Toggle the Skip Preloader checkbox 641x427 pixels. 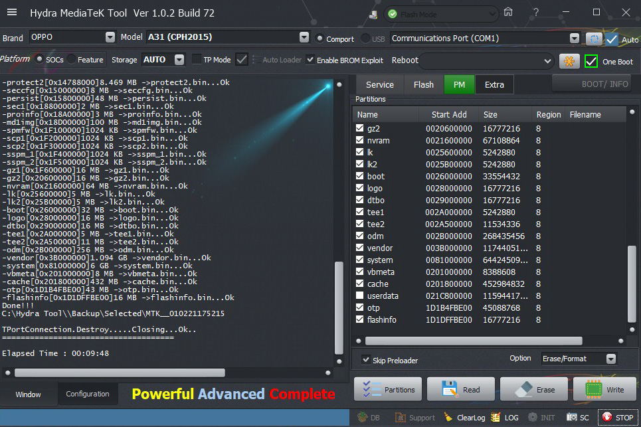(366, 360)
